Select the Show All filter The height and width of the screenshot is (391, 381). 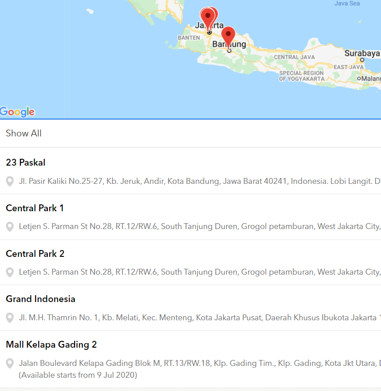[x=24, y=133]
